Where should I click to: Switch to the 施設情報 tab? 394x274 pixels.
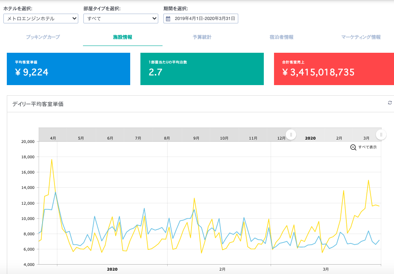(123, 37)
